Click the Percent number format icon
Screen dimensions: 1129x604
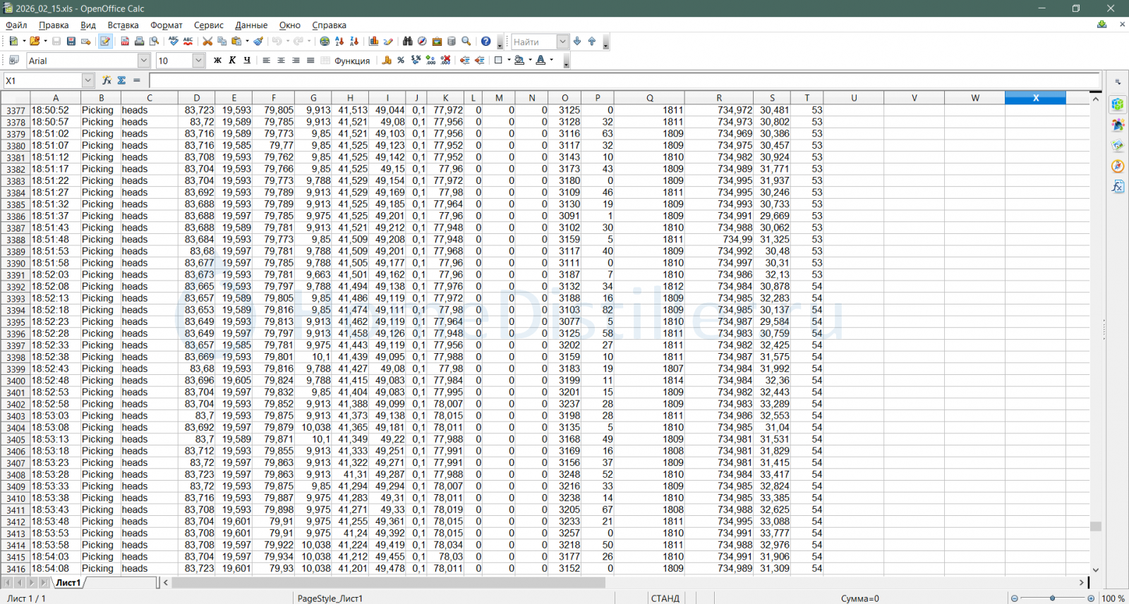pyautogui.click(x=401, y=61)
